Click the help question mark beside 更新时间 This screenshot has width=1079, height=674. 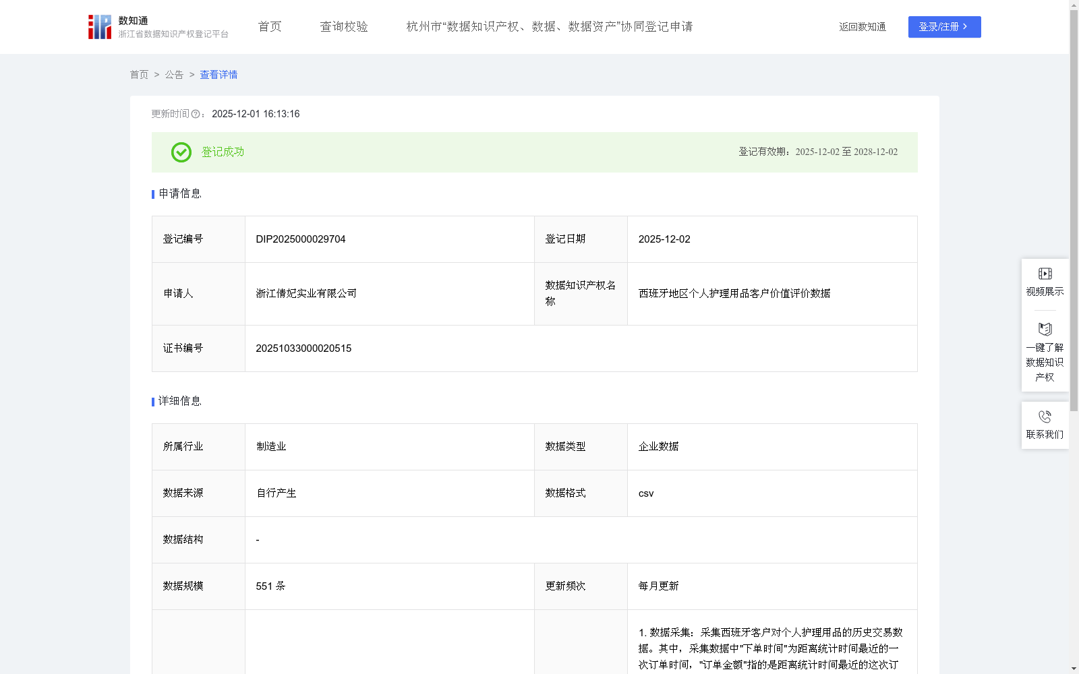click(x=196, y=115)
